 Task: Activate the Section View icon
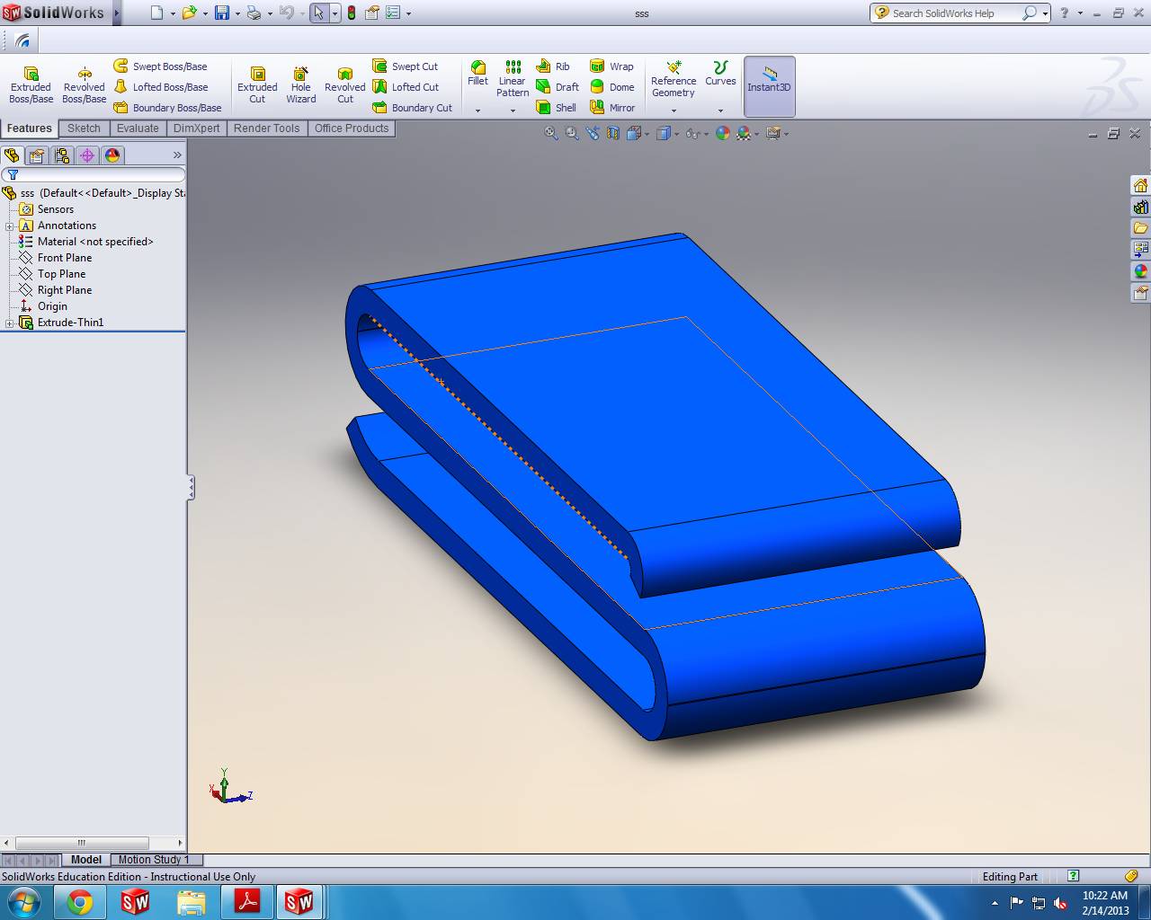613,133
